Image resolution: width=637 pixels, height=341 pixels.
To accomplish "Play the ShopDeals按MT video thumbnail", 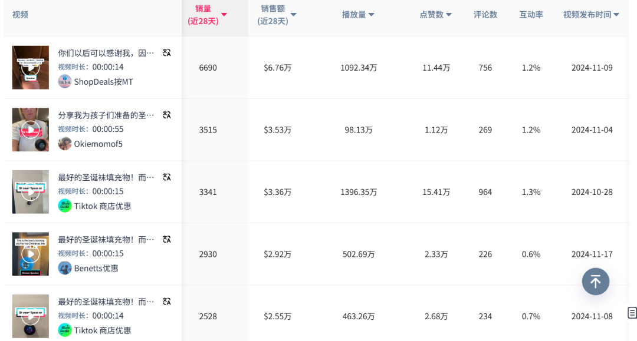I will click(31, 68).
